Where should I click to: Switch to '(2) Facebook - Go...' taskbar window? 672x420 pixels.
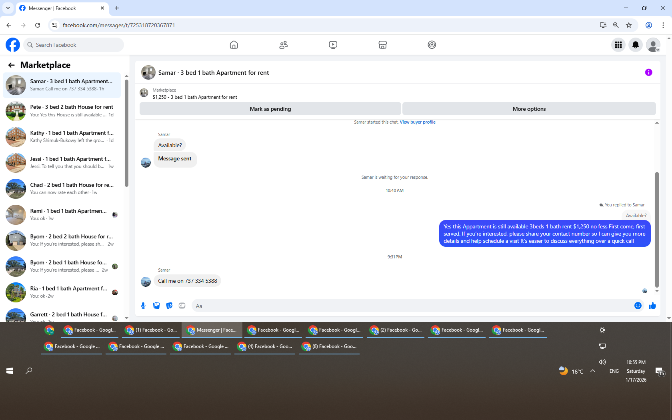pos(396,330)
